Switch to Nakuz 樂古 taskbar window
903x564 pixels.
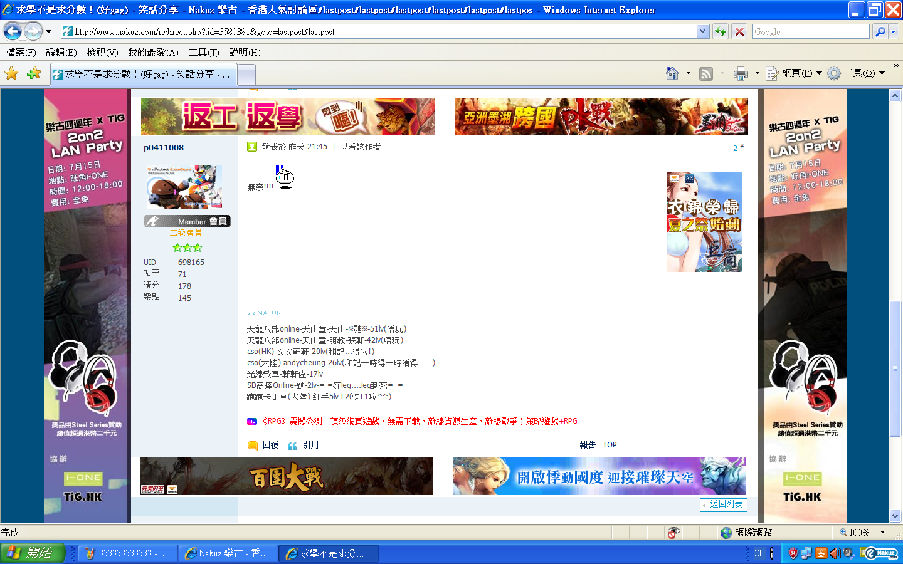point(228,553)
